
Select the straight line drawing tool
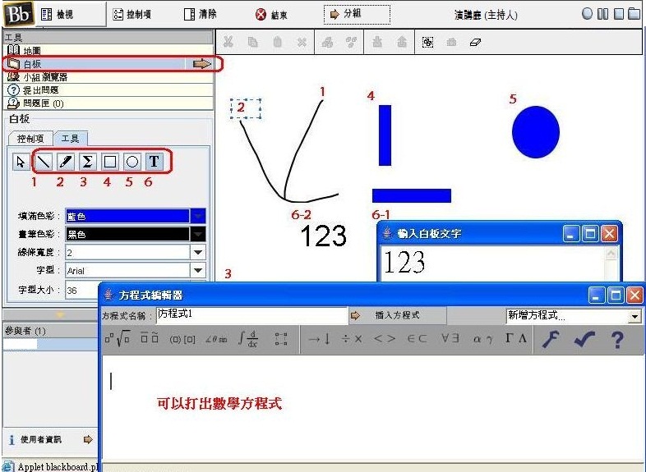click(44, 162)
